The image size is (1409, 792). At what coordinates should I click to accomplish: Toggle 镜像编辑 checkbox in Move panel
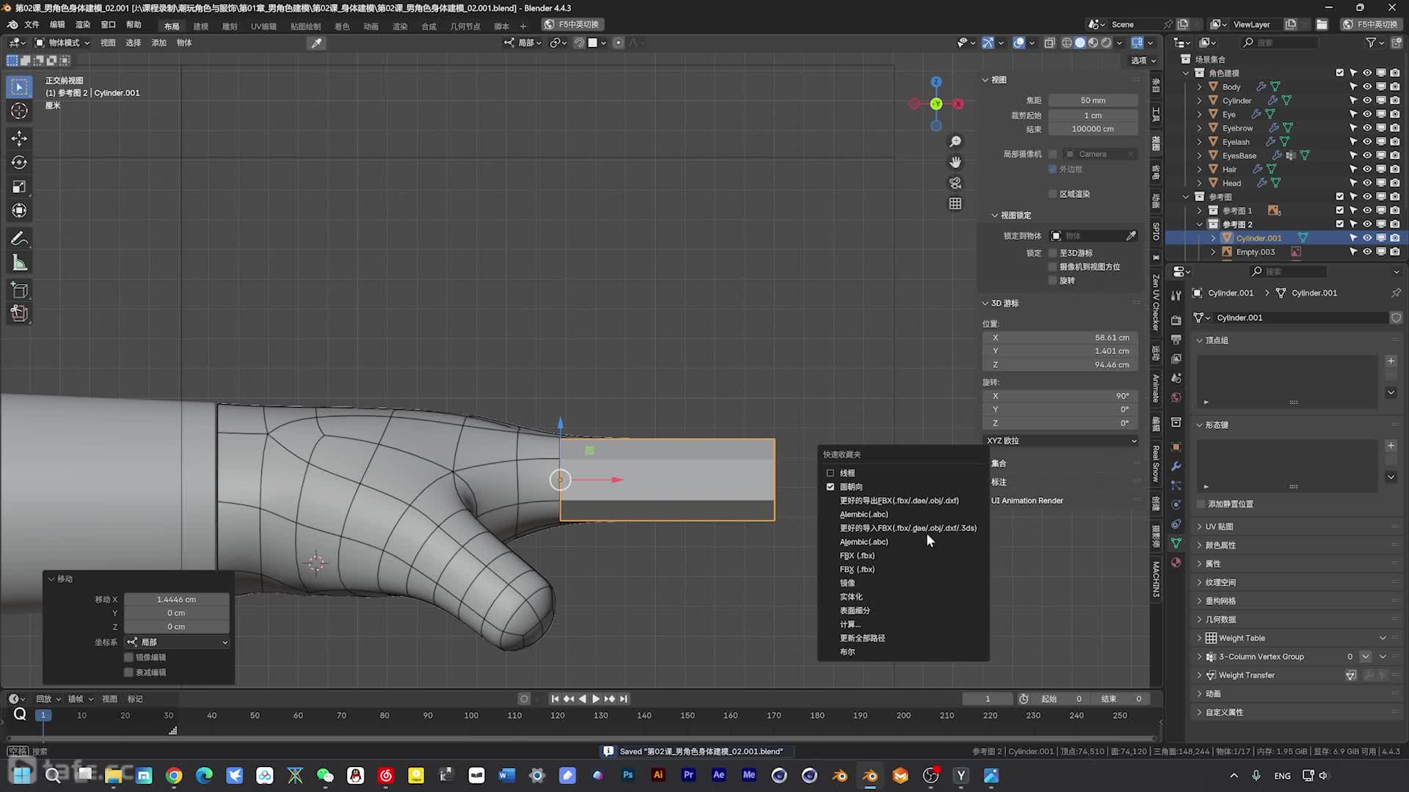click(x=128, y=658)
